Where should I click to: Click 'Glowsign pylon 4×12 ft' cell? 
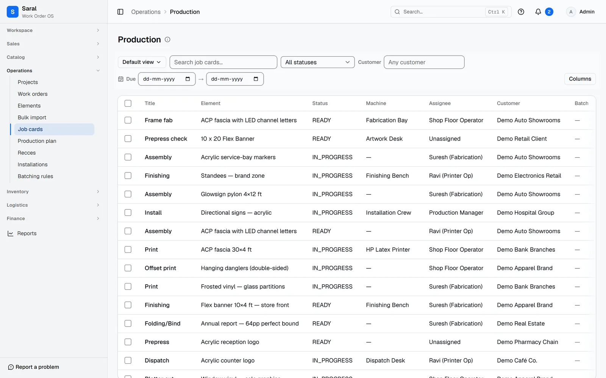tap(231, 194)
